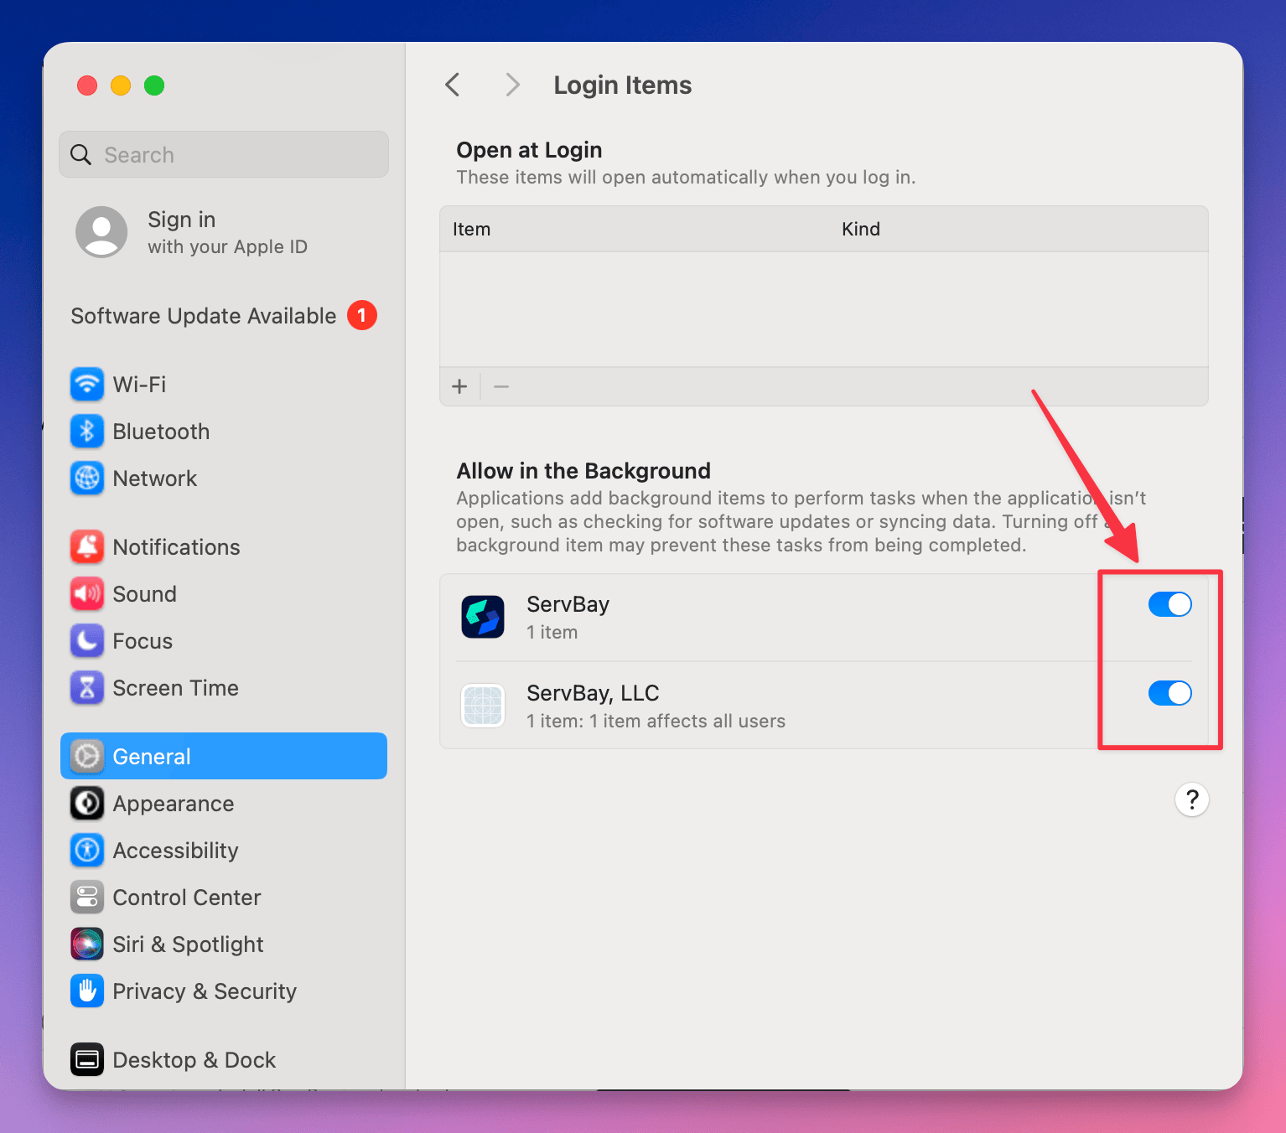Screen dimensions: 1286x1133
Task: Open Focus settings
Action: coord(224,641)
